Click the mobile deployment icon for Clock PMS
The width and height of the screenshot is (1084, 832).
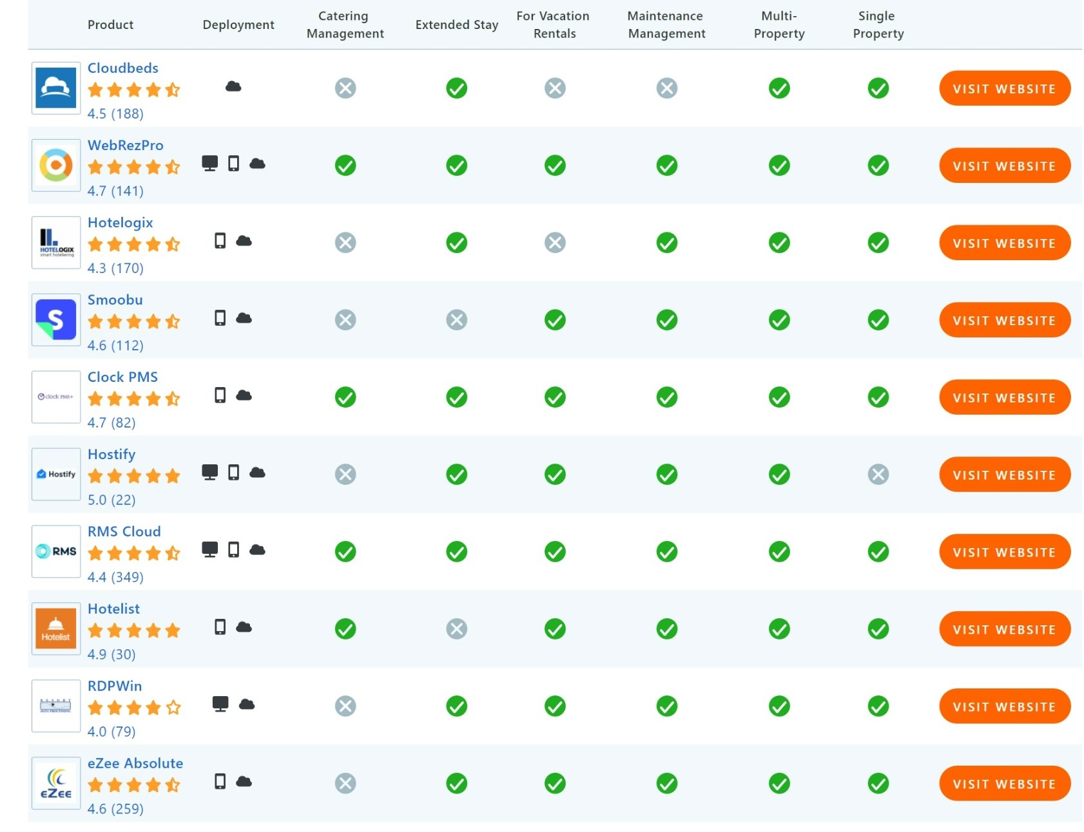(220, 395)
